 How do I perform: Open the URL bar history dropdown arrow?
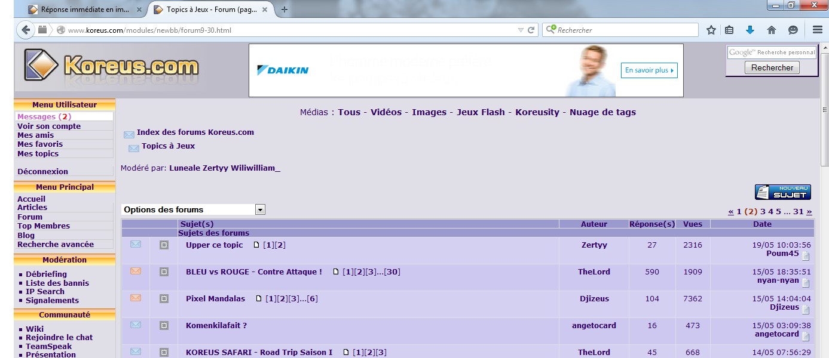coord(519,30)
